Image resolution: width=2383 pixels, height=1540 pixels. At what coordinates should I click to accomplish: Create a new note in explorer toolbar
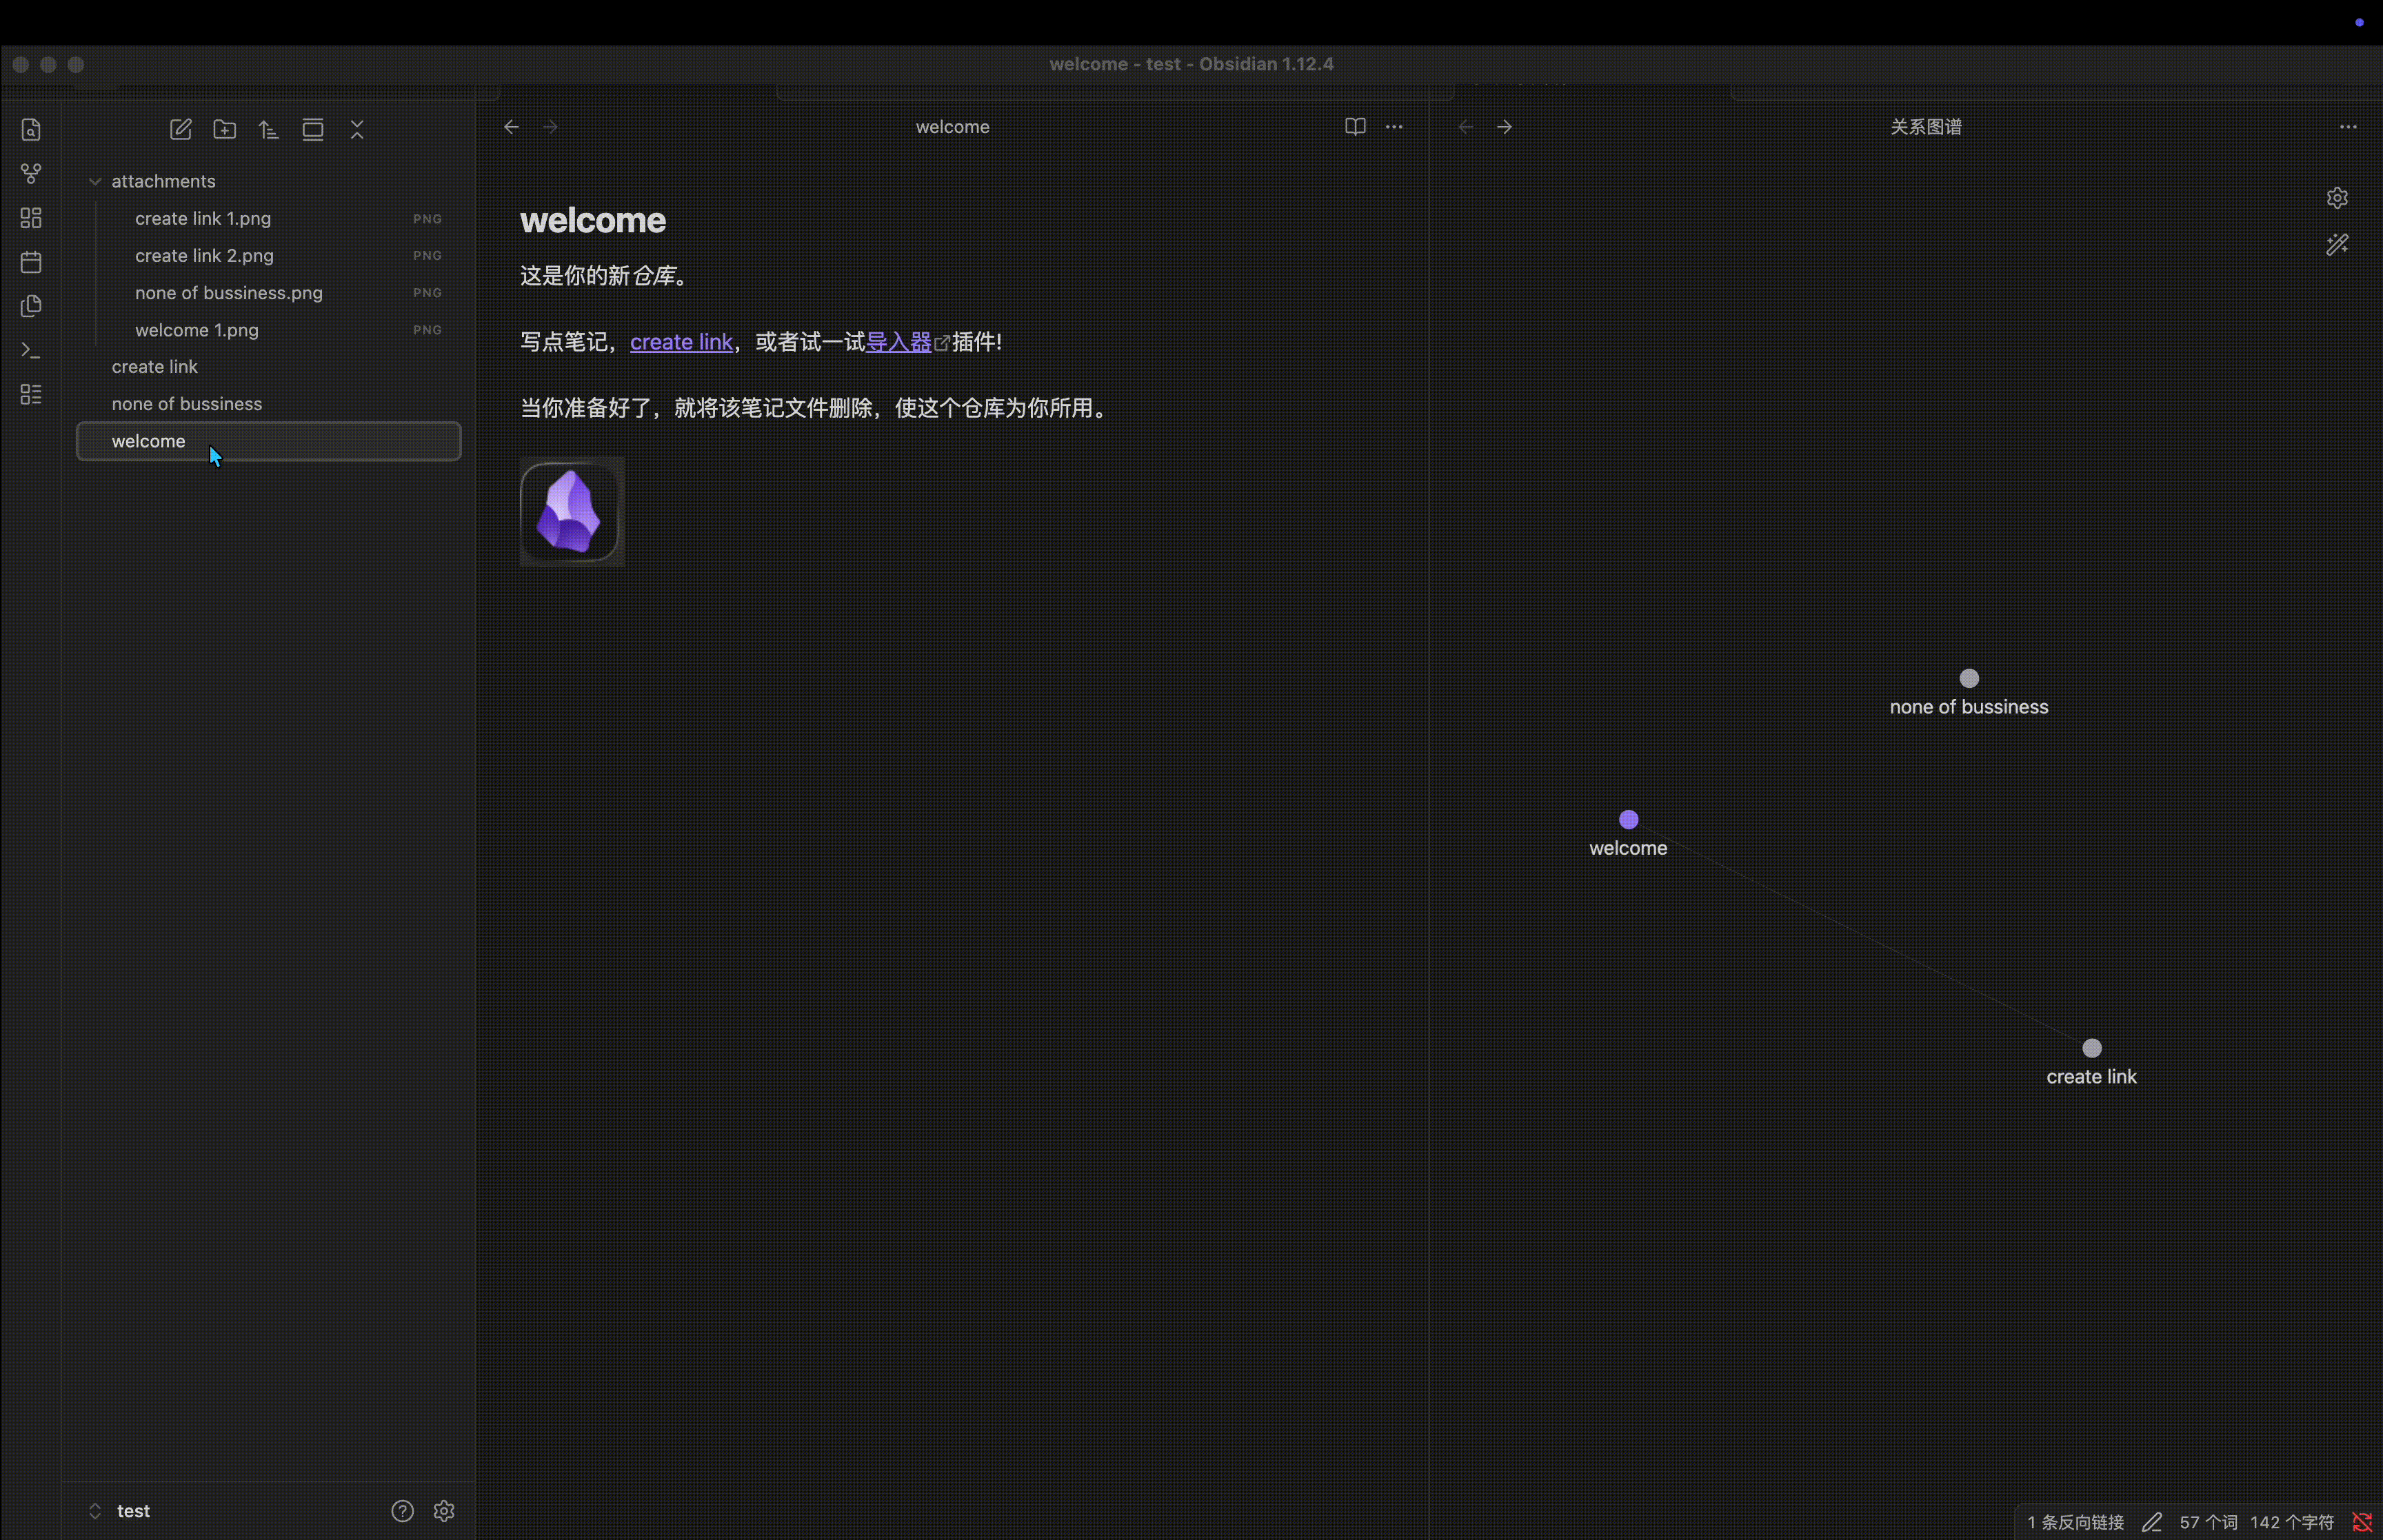tap(181, 130)
